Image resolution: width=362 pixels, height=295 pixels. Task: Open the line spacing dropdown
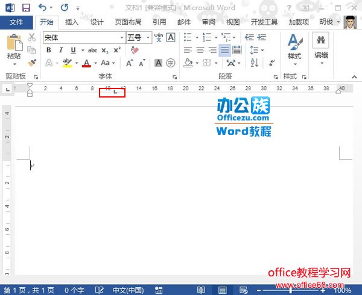[x=257, y=50]
